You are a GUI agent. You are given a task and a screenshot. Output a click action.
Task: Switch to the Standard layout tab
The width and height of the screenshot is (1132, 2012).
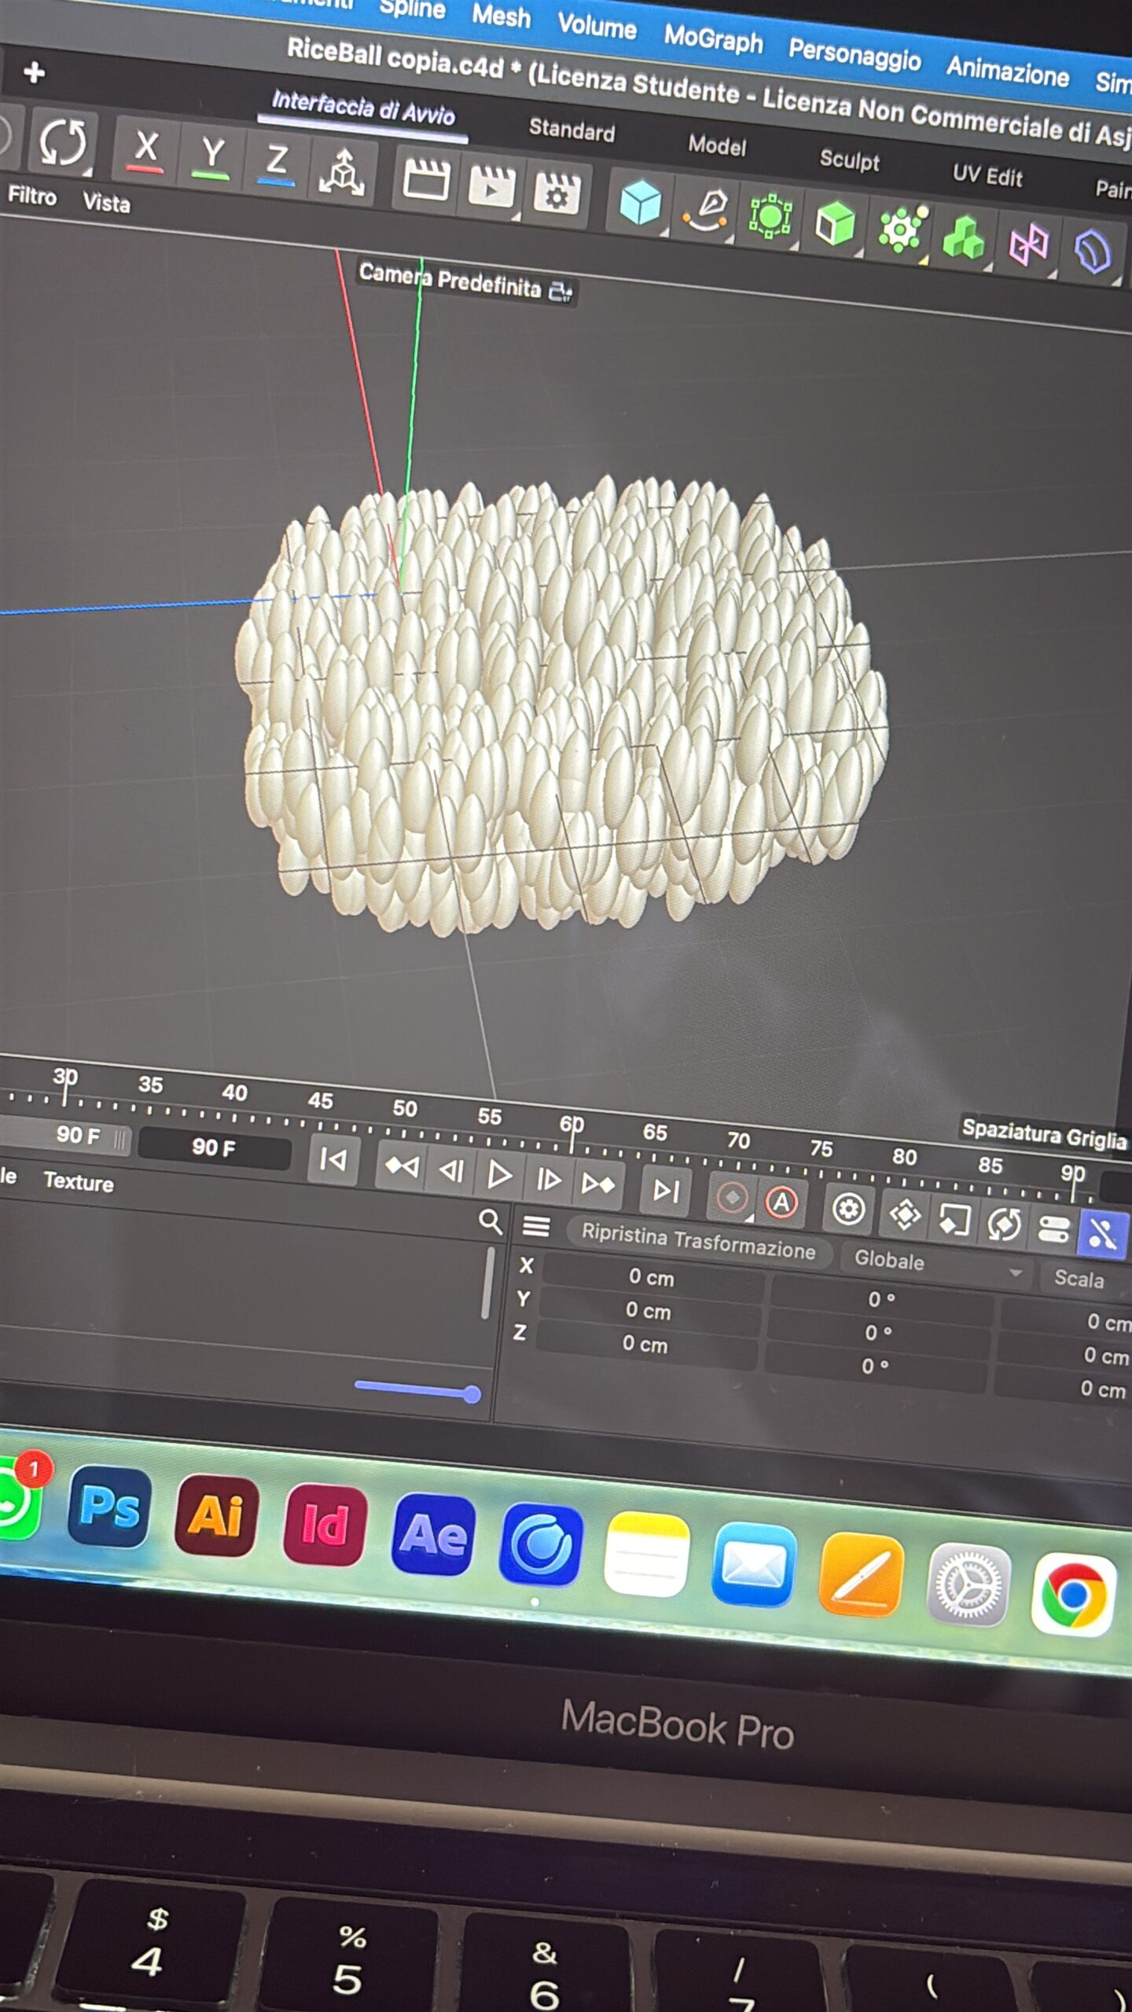pyautogui.click(x=572, y=129)
